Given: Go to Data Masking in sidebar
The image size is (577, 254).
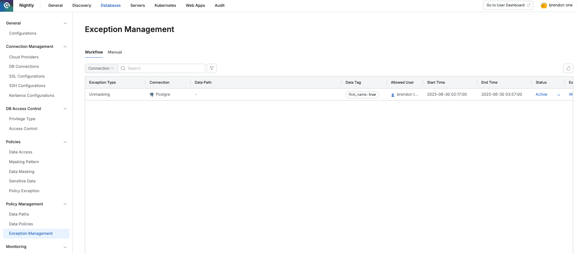Looking at the screenshot, I should 21,171.
